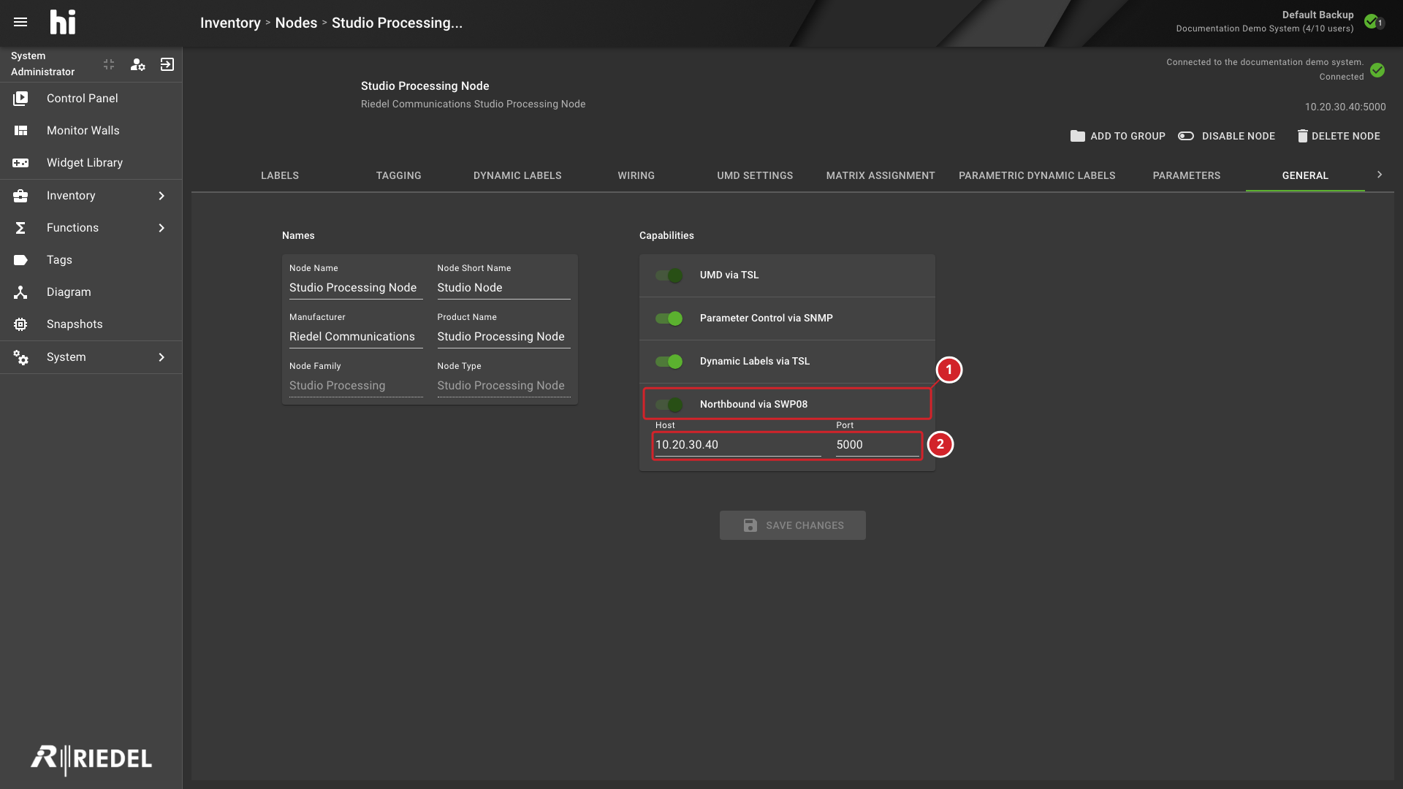Edit the Node Short Name field

point(503,288)
